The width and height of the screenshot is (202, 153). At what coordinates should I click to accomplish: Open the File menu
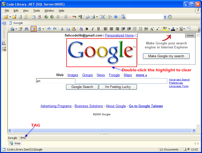(7, 11)
